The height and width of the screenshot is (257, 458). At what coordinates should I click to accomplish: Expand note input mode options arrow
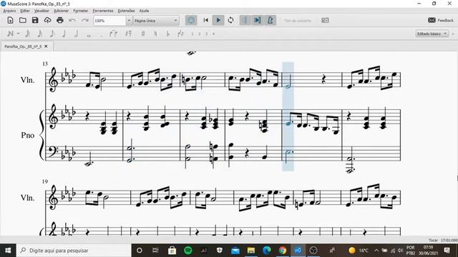pos(18,34)
